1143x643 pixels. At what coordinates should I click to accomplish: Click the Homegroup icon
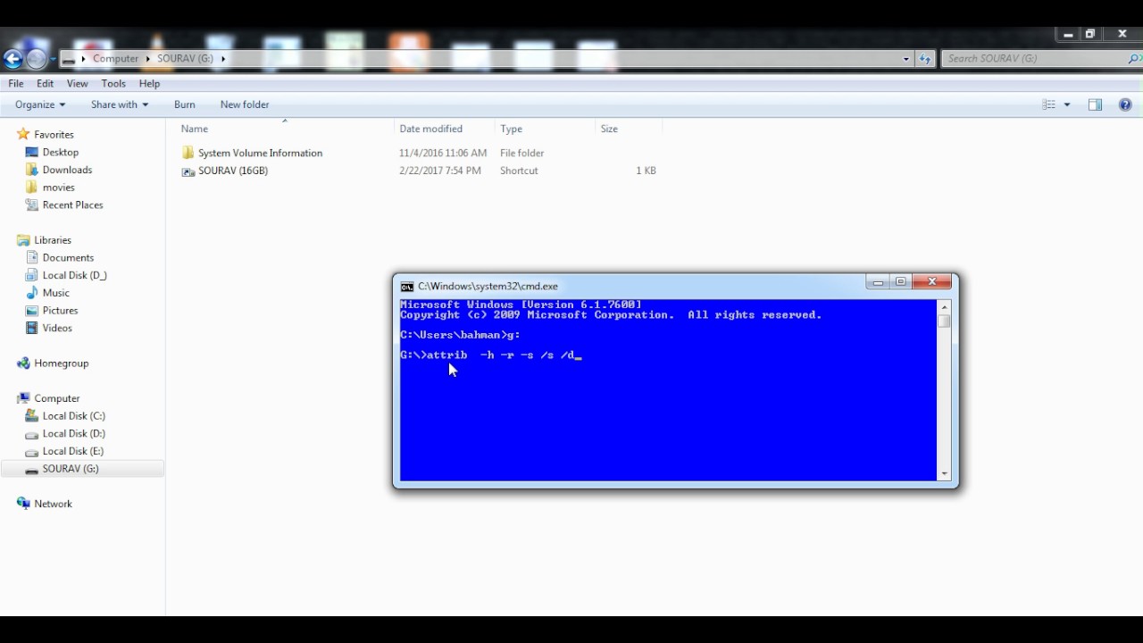click(x=23, y=363)
